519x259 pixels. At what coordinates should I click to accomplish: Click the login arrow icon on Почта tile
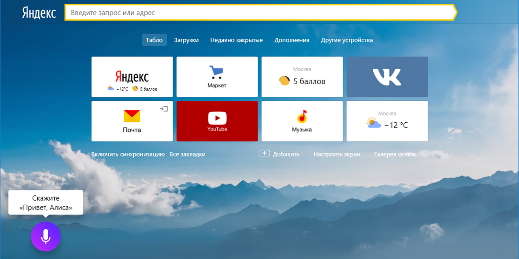(164, 109)
